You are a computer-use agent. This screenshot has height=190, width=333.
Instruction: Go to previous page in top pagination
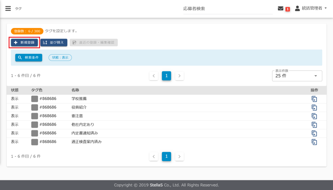[x=153, y=76]
